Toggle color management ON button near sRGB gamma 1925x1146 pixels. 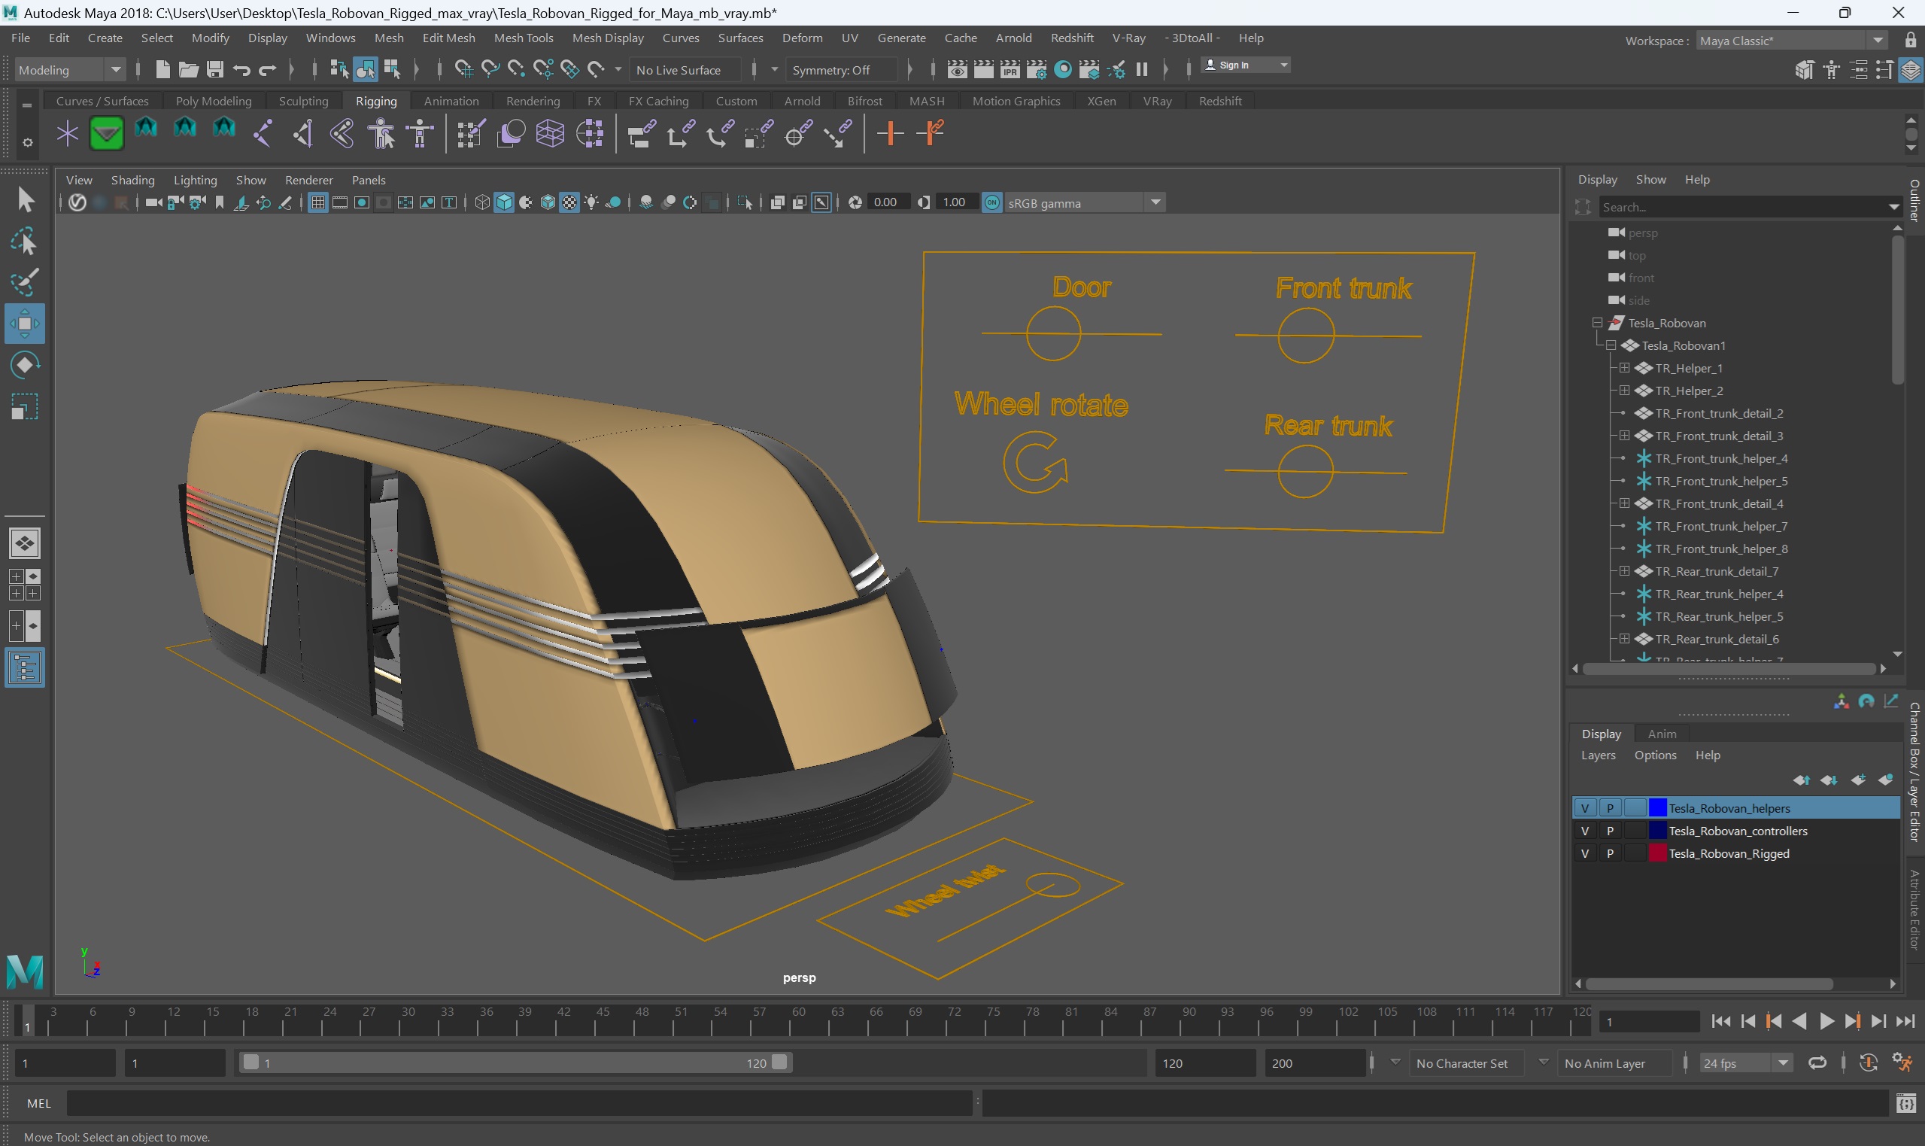point(991,202)
